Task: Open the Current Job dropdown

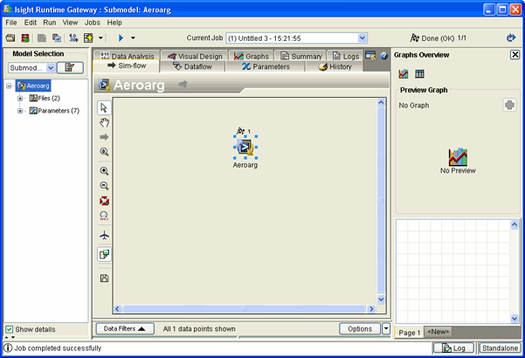Action: (x=363, y=38)
